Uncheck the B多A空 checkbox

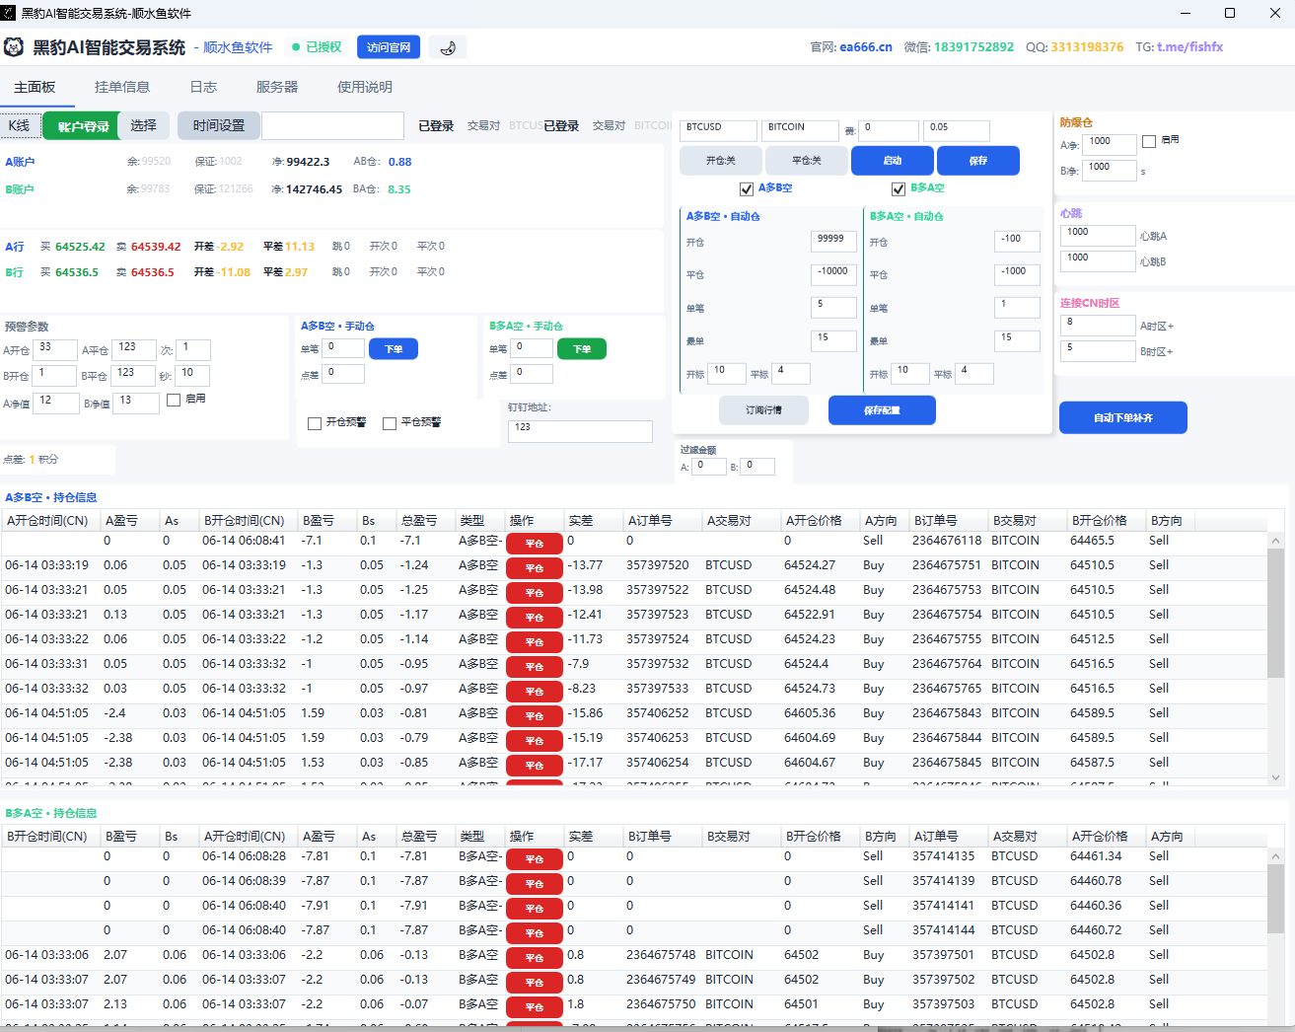tap(899, 189)
